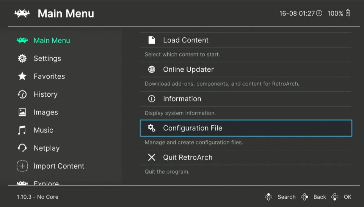Click the clock icon beside the time
364x207 pixels.
coord(319,13)
